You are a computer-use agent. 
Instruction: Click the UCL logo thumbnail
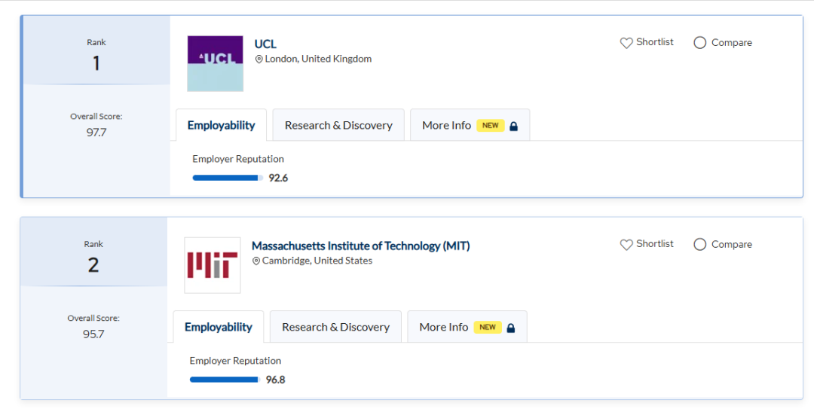[215, 63]
